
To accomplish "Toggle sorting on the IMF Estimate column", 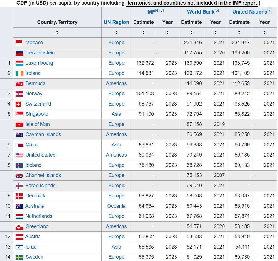I will 144,32.
